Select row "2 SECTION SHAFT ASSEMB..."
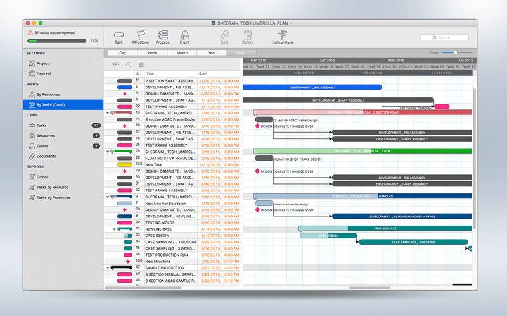Screen dimensions: 507x316 pos(172,81)
